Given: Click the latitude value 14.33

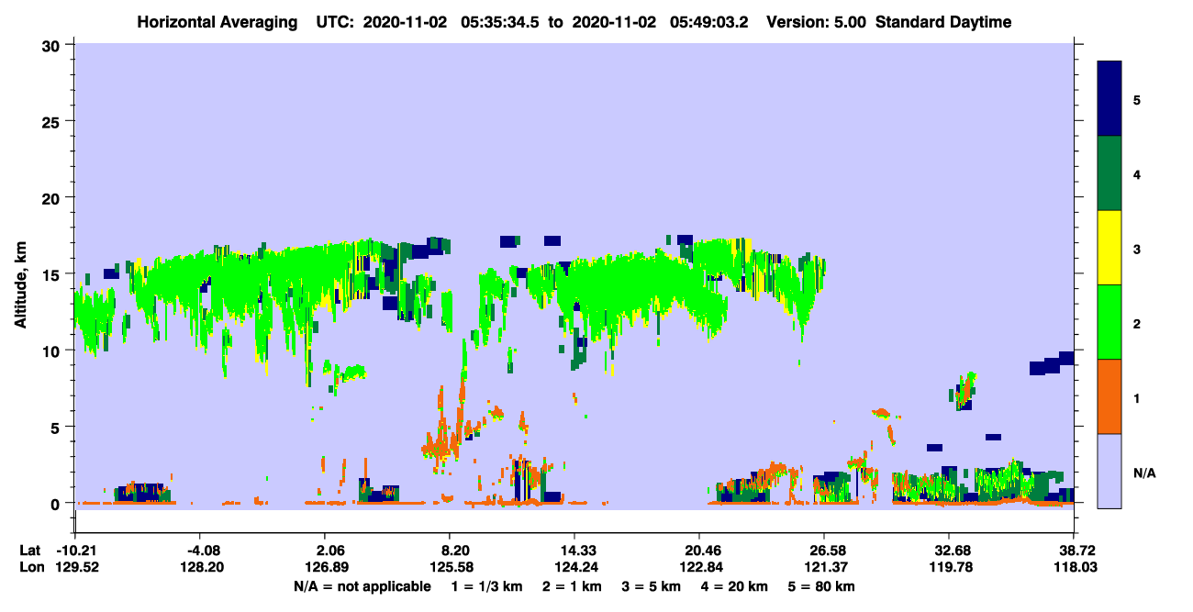Looking at the screenshot, I should [x=579, y=551].
